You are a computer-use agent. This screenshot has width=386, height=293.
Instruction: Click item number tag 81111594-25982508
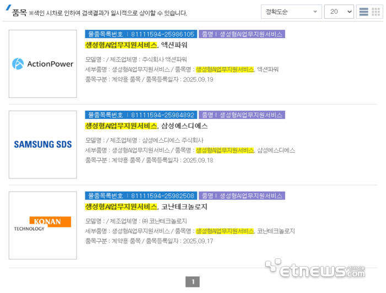[x=141, y=196]
